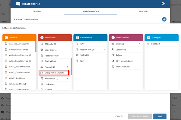
Task: Click the Email envelope icon in list
Action: [x=113, y=44]
